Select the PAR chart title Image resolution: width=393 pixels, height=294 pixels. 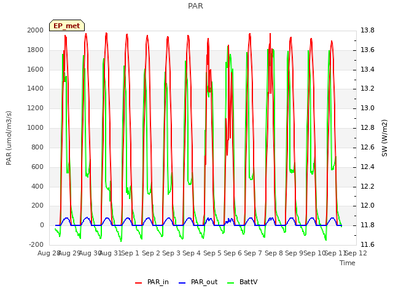[195, 6]
